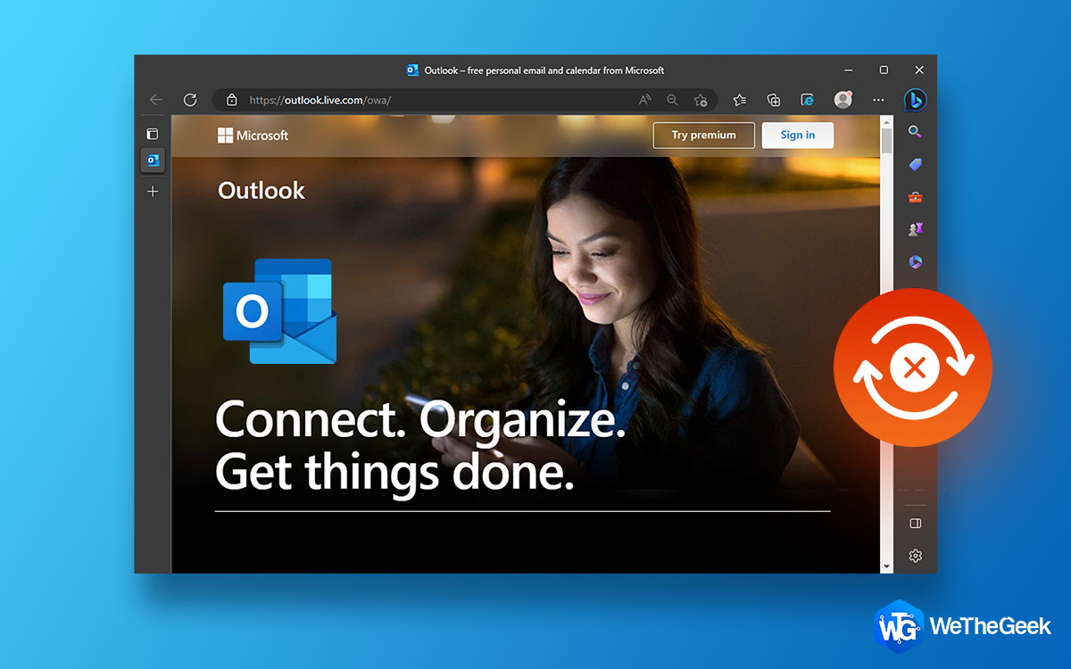Open sidebar Tools briefcase
Image resolution: width=1071 pixels, height=669 pixels.
pos(915,197)
